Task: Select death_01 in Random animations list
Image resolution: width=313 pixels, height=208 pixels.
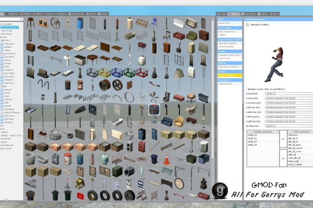Action: (263, 135)
